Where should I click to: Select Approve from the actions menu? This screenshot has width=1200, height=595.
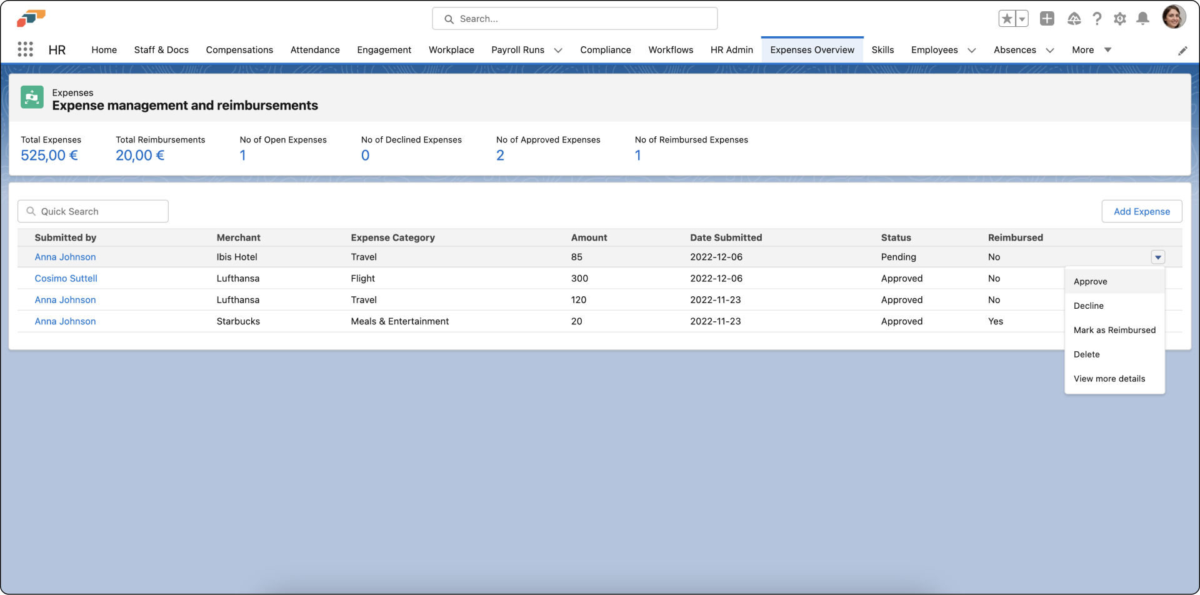pyautogui.click(x=1090, y=281)
